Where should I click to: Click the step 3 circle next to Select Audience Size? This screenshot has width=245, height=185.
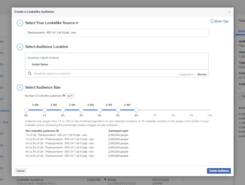coord(20,88)
